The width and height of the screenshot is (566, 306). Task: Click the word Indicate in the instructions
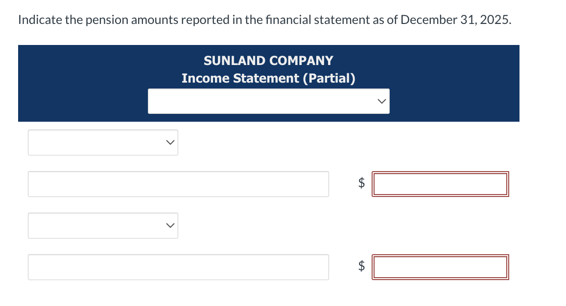tap(40, 21)
